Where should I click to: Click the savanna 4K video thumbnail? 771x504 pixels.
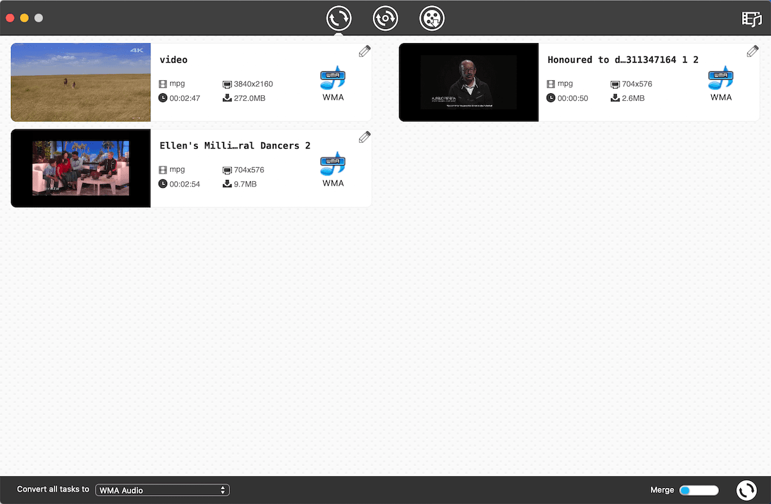[81, 82]
